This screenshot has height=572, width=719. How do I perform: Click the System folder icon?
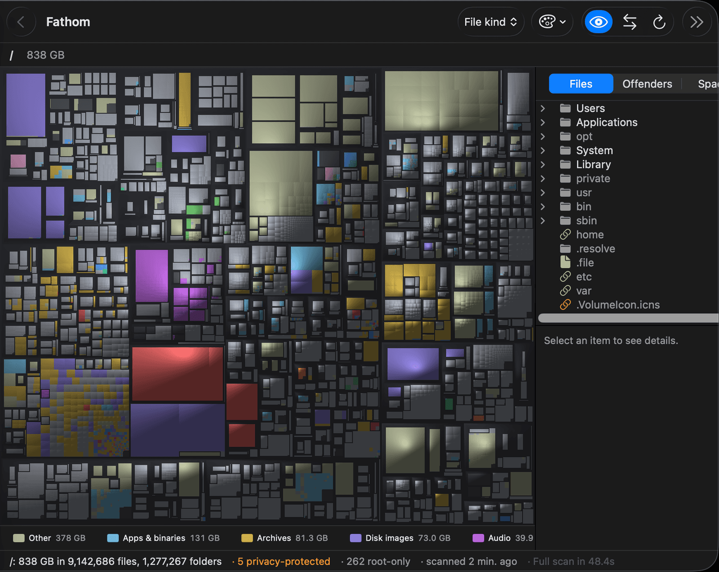point(565,150)
